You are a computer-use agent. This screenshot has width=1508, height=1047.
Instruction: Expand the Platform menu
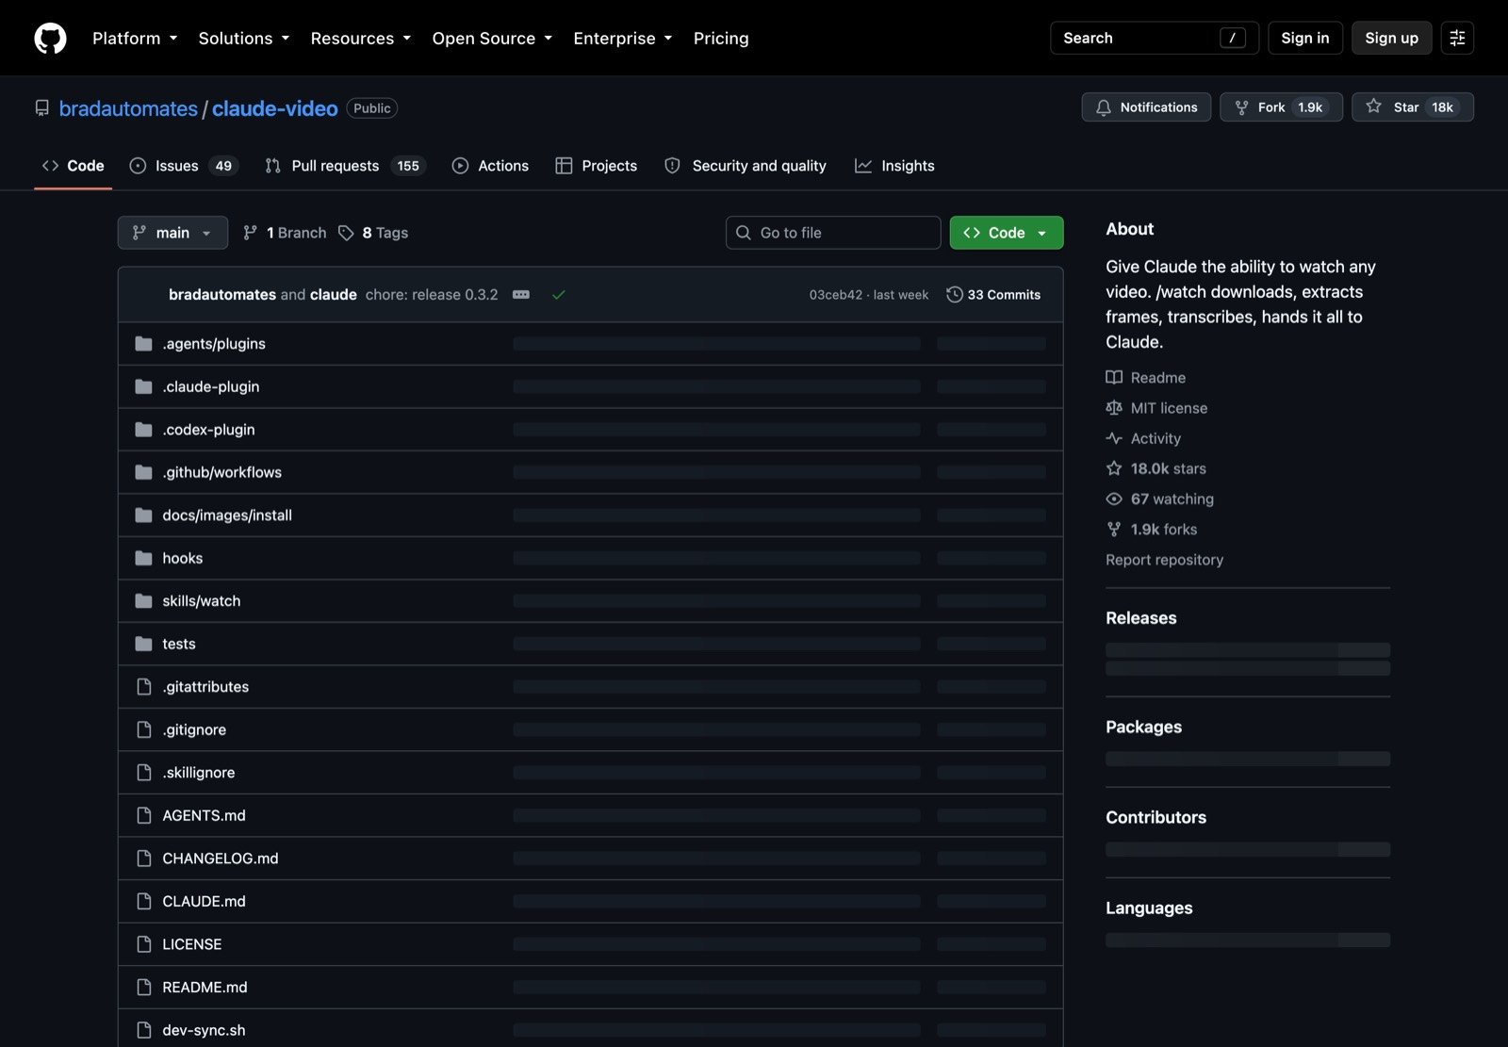[135, 38]
